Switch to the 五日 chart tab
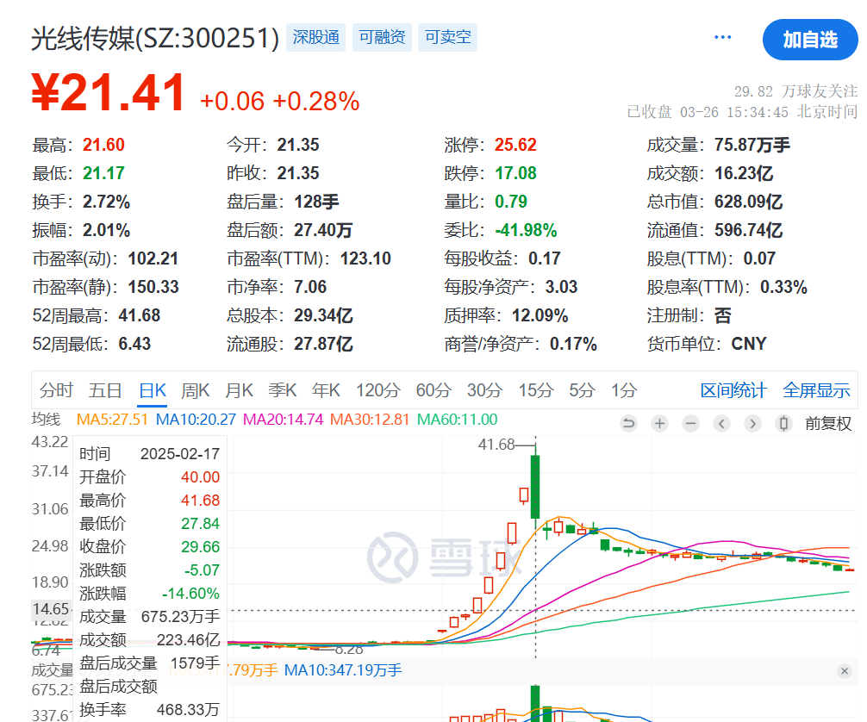 105,390
